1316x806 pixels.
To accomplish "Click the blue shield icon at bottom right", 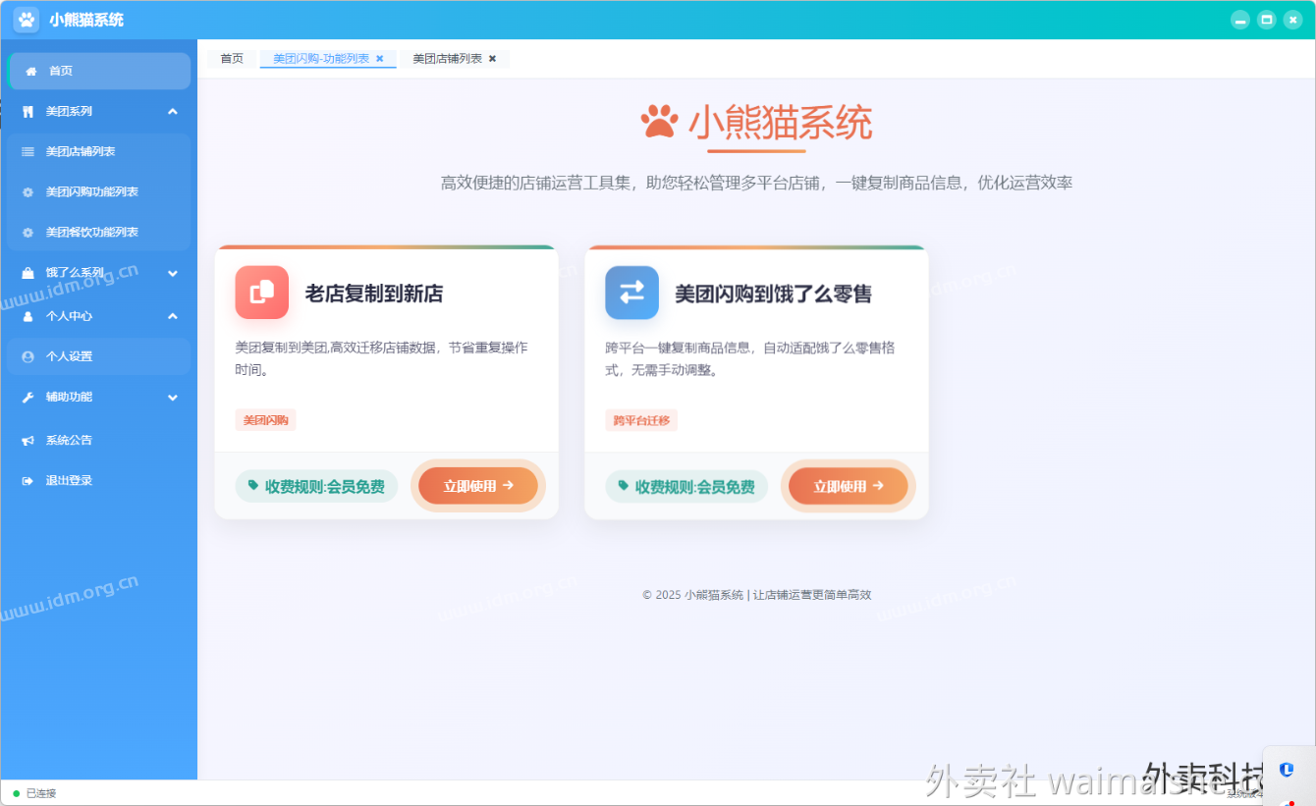I will coord(1287,770).
